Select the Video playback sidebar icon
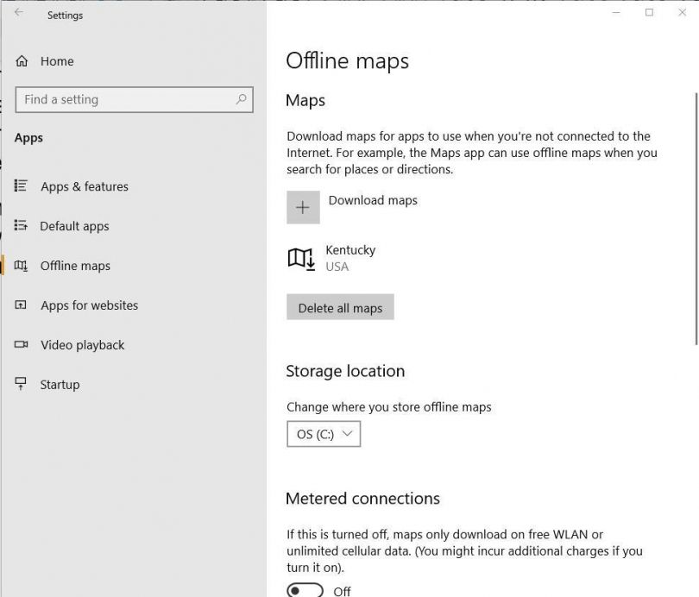The image size is (699, 597). [20, 345]
